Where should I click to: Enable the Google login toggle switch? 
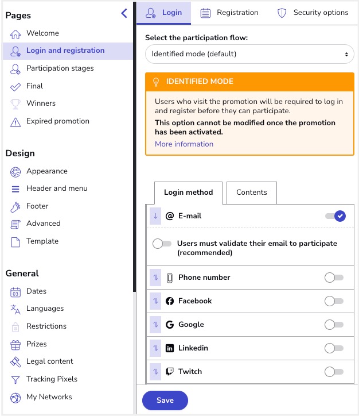[334, 325]
